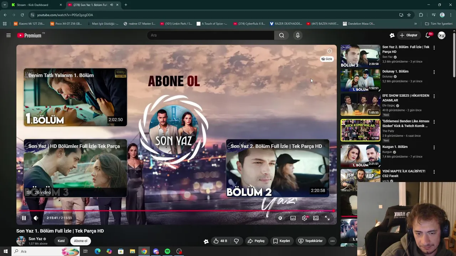The width and height of the screenshot is (456, 256).
Task: Enter fullscreen mode in player
Action: click(x=327, y=218)
